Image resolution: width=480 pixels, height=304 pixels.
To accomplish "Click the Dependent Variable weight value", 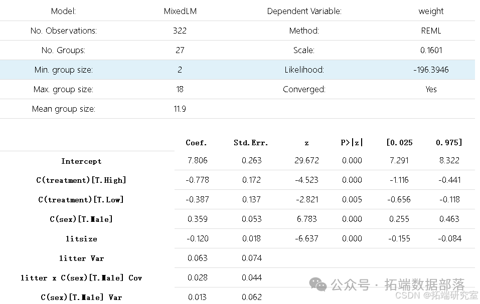I will [x=431, y=12].
